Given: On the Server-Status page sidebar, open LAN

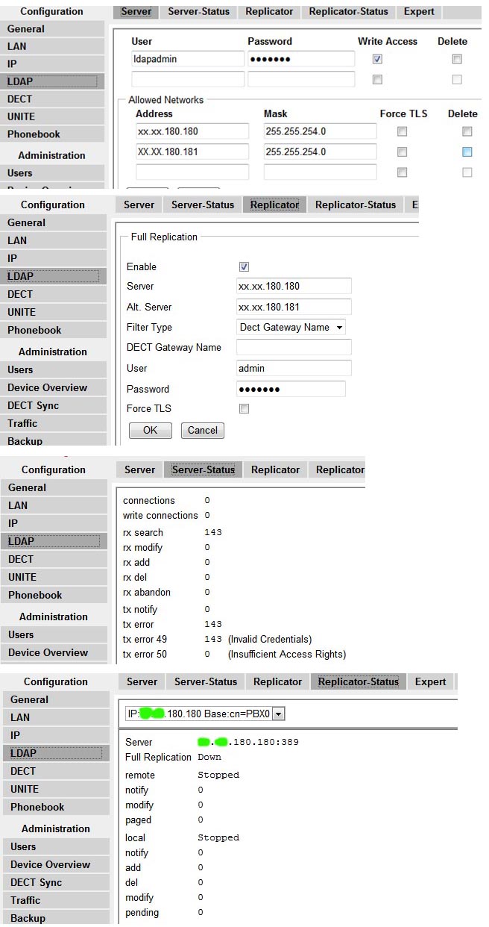Looking at the screenshot, I should 53,505.
